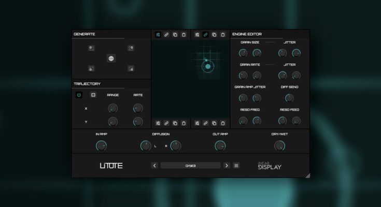This screenshot has width=381, height=207.
Task: Click the top-right engine trash icon
Action: coord(223,35)
